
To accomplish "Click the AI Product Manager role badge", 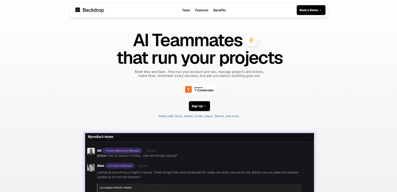I will tap(120, 166).
